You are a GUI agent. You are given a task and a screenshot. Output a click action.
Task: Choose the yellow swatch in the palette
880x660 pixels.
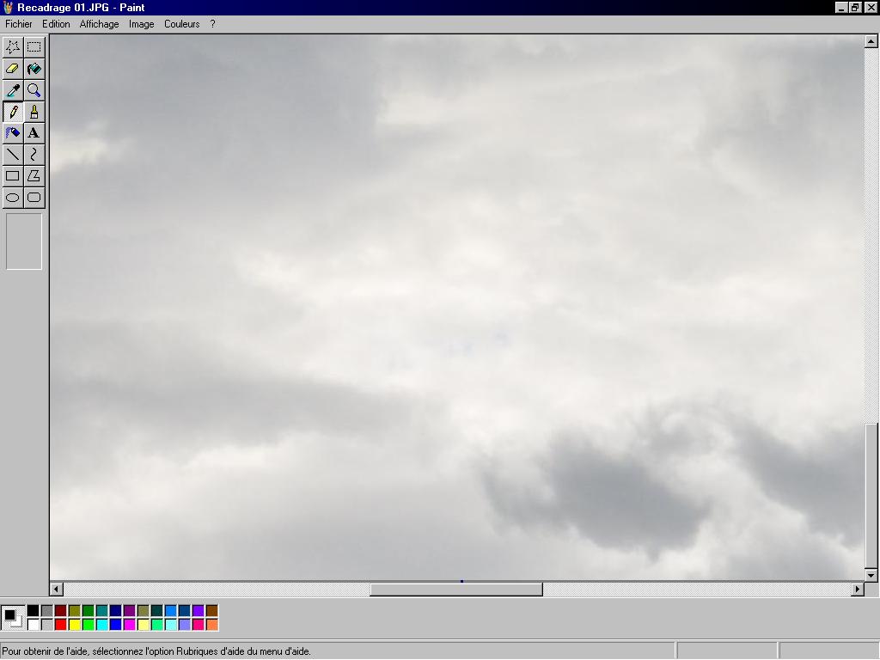coord(74,625)
